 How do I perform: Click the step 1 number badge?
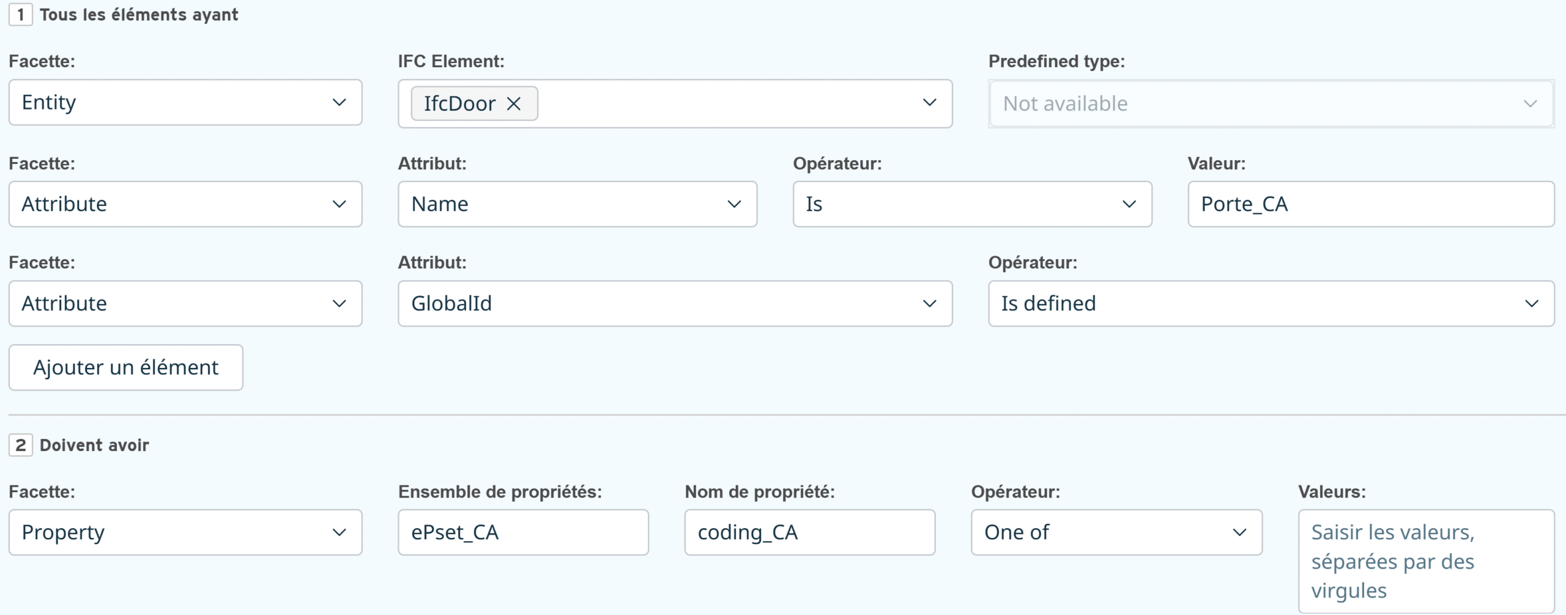pyautogui.click(x=21, y=15)
